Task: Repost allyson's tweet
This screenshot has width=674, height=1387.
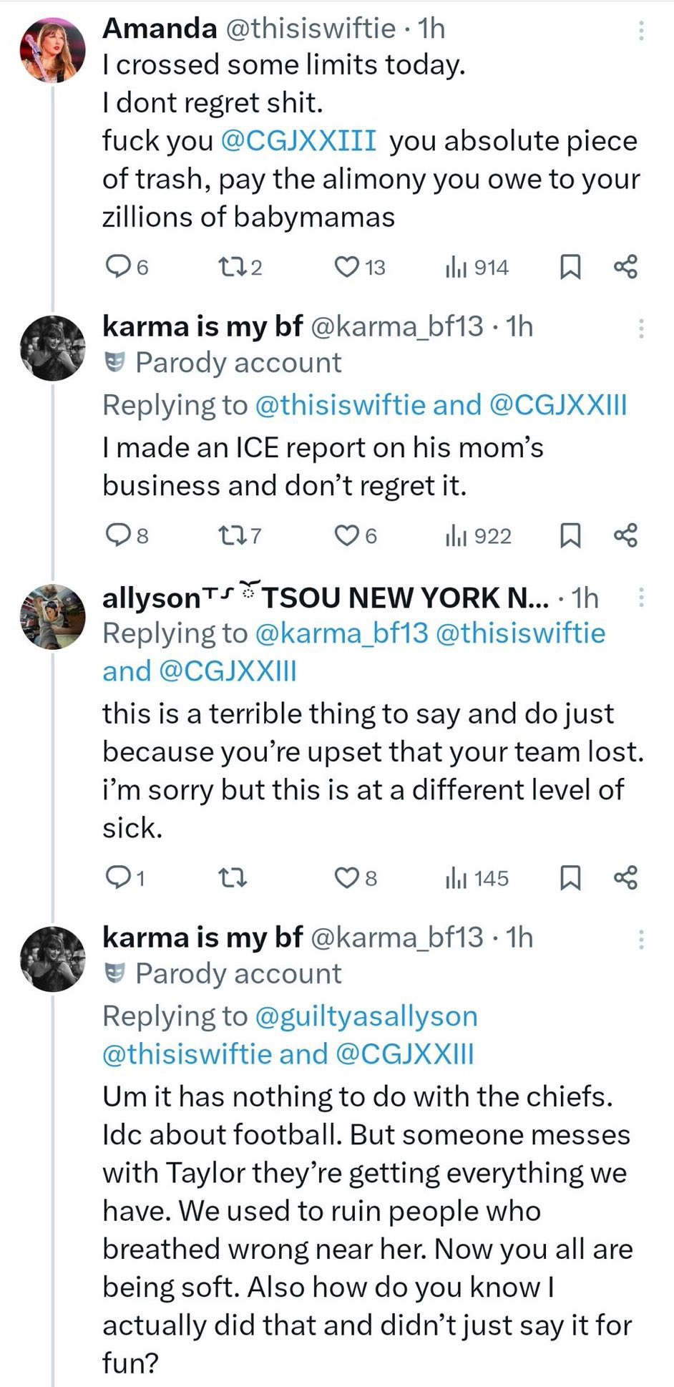Action: (233, 877)
